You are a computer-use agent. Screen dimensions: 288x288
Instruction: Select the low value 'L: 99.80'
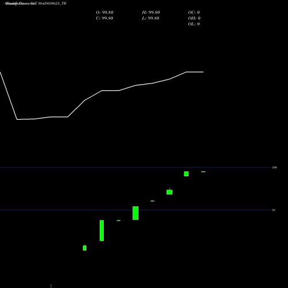(151, 18)
